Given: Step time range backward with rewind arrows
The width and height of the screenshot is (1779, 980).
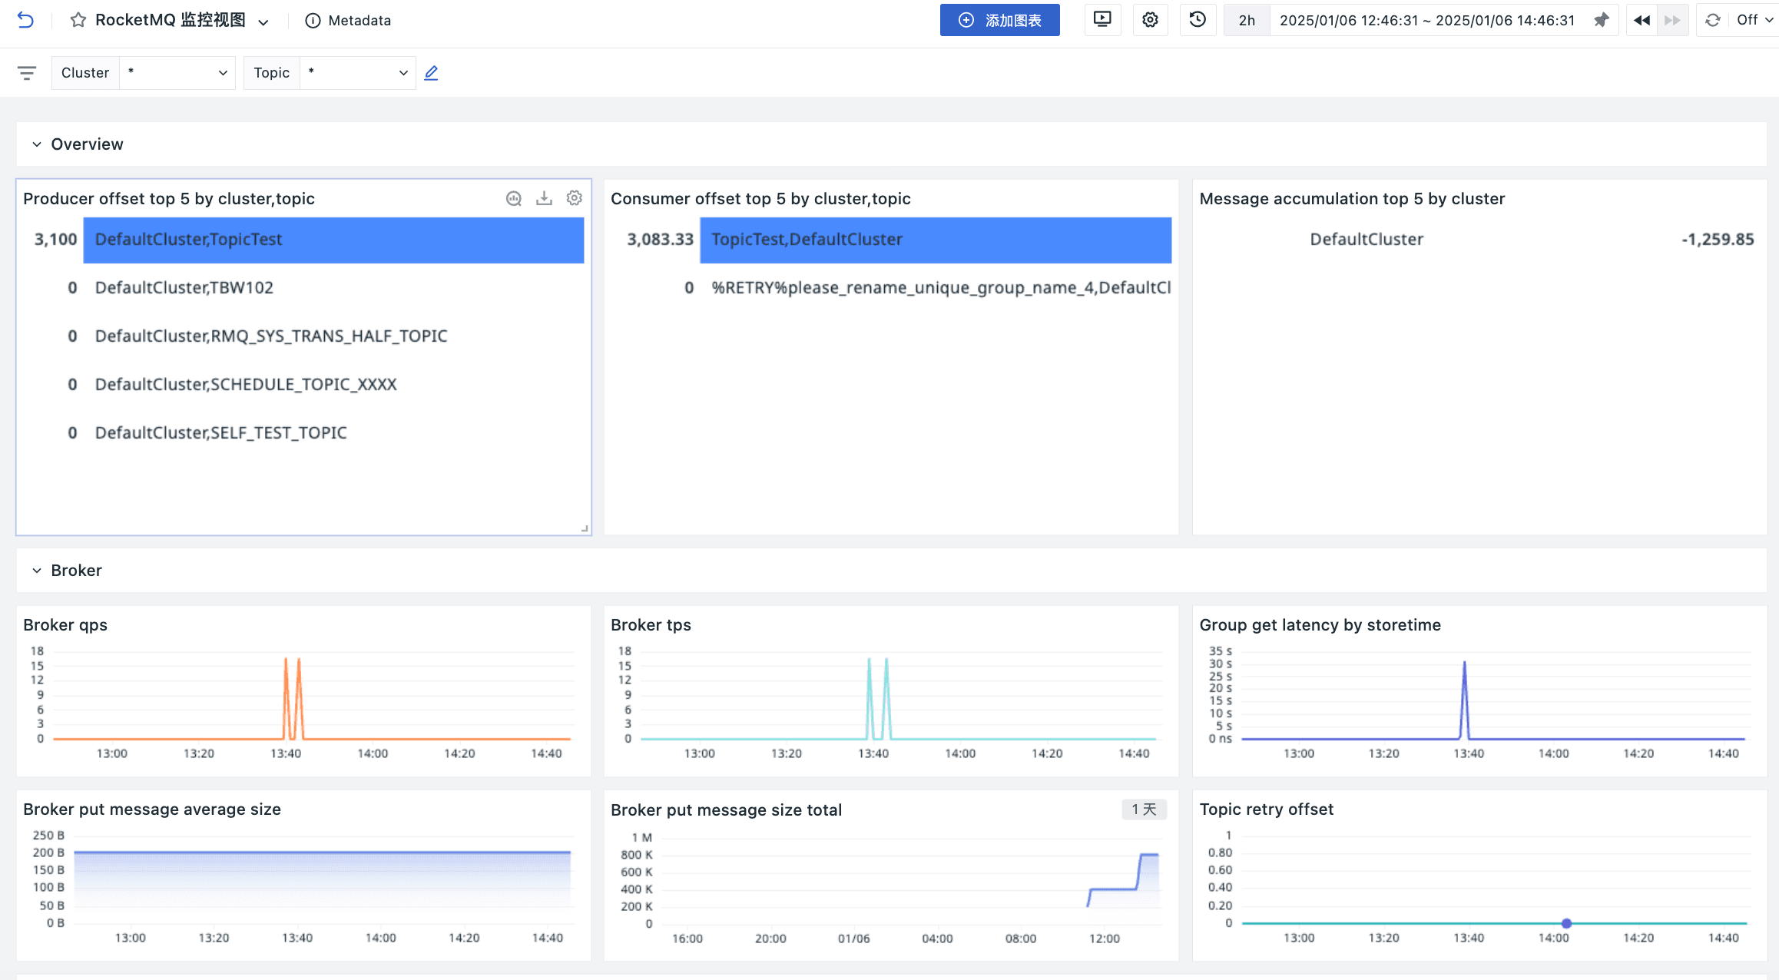Looking at the screenshot, I should click(x=1641, y=20).
